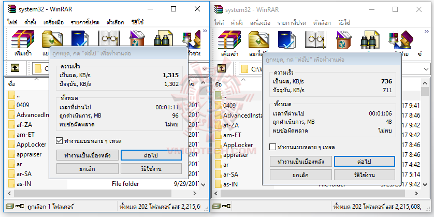
Task: Click the vertical scrollbar thumb in right window
Action: point(425,91)
